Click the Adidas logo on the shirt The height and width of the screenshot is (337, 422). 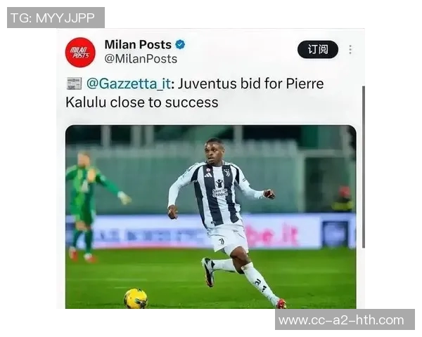pyautogui.click(x=208, y=175)
